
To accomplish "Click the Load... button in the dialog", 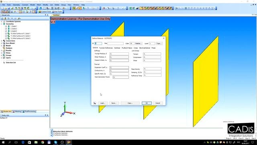I will coord(103,103).
